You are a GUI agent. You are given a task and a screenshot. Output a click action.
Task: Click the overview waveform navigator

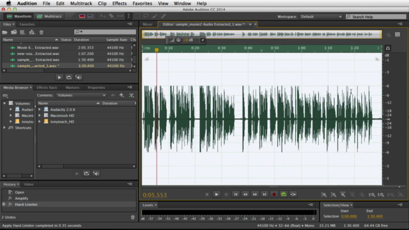click(262, 34)
